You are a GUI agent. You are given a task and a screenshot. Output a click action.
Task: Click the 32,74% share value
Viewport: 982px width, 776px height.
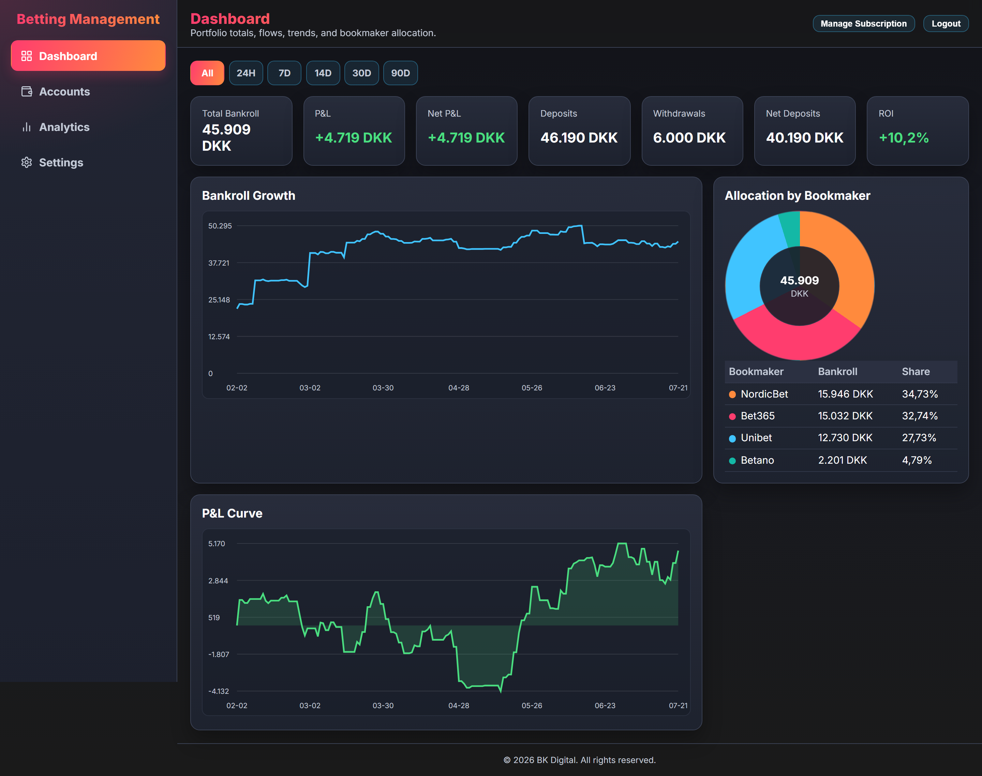pos(920,416)
